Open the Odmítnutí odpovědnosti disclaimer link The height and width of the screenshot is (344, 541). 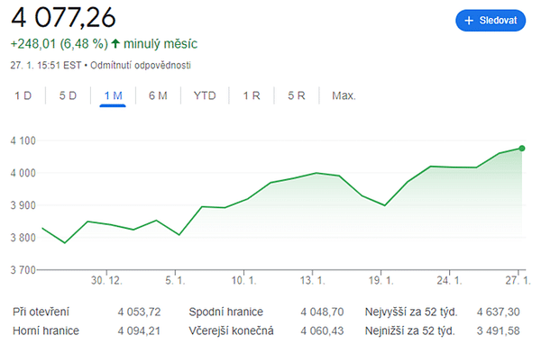[141, 65]
